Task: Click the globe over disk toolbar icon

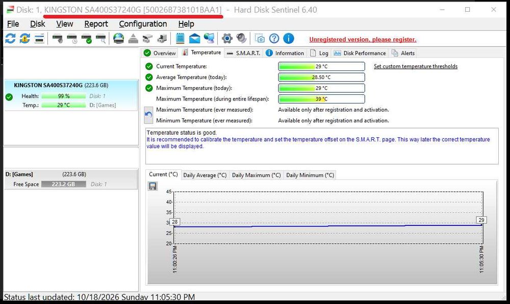Action: pos(119,38)
